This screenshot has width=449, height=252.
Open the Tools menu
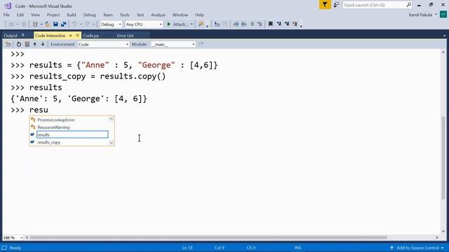pos(125,15)
